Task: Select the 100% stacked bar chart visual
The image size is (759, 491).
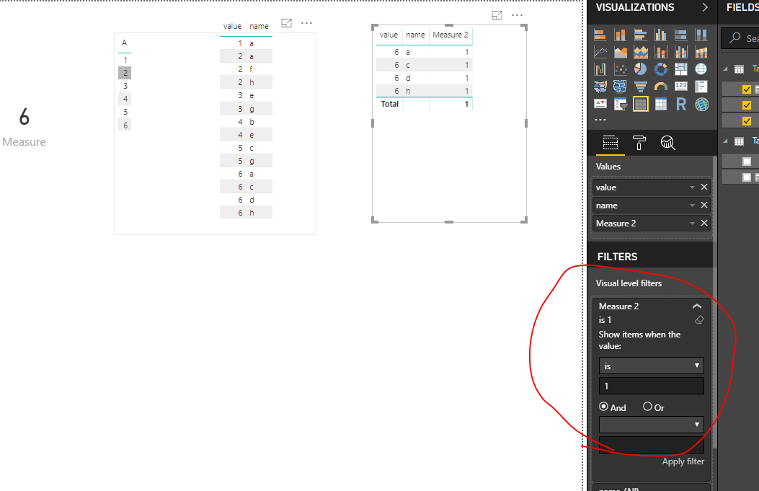Action: pos(680,35)
